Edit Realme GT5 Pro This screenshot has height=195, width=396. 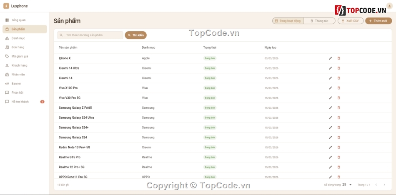click(x=330, y=157)
